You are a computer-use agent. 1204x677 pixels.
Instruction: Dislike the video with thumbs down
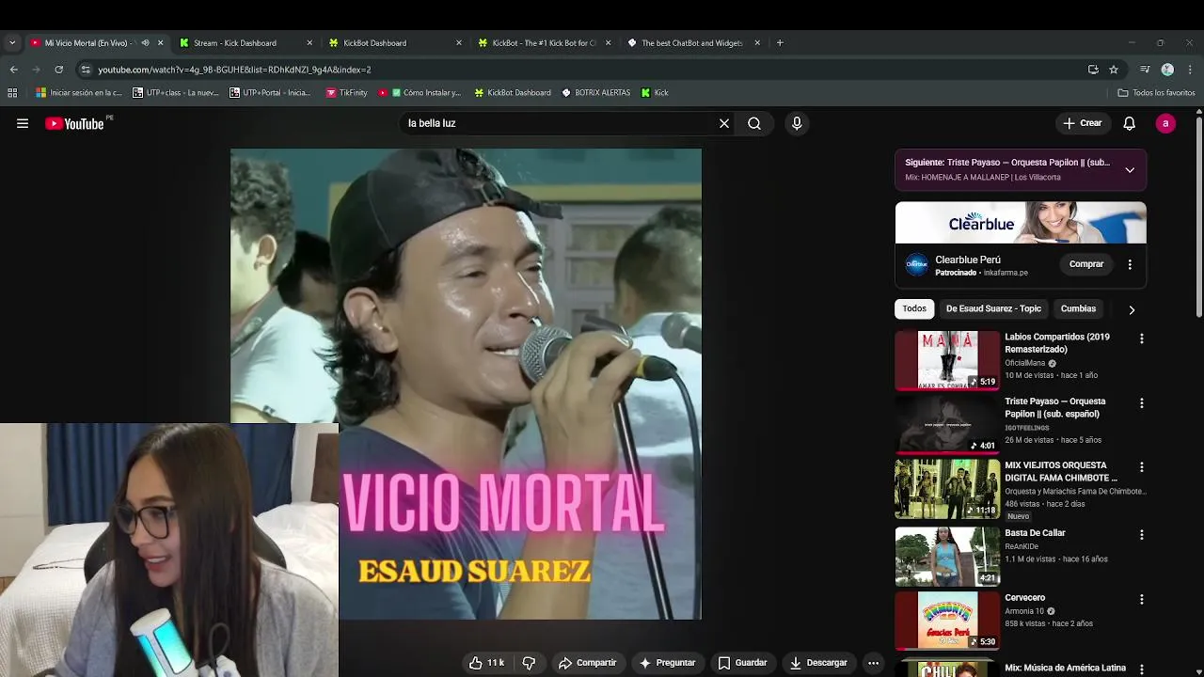(x=529, y=663)
